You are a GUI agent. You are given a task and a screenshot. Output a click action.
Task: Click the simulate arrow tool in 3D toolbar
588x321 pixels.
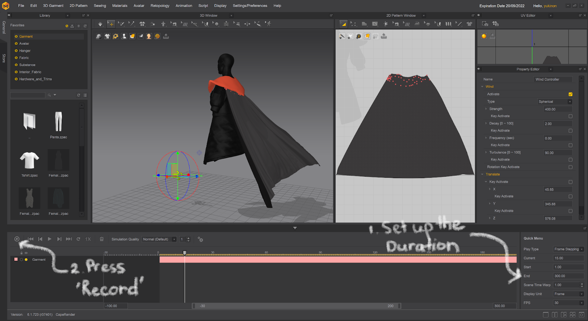(x=100, y=24)
